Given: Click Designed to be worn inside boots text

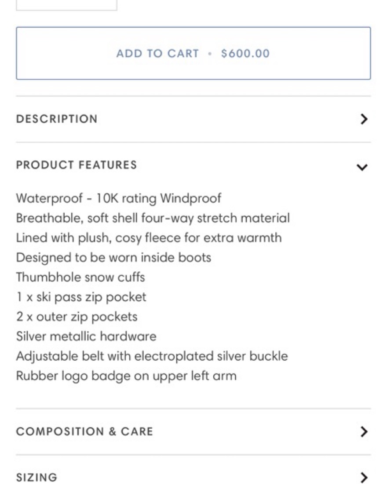Looking at the screenshot, I should point(113,257).
